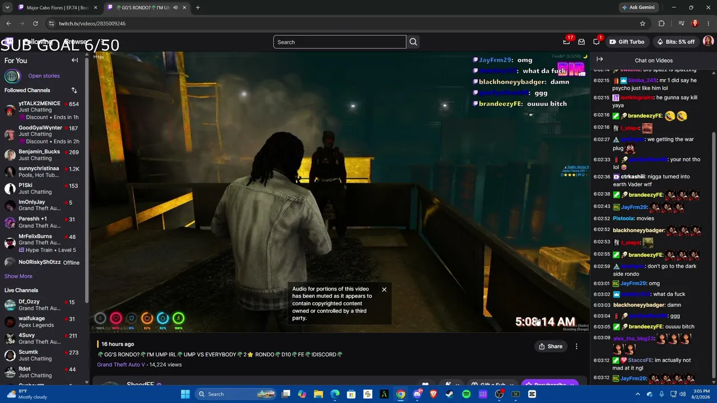Open the Twitch search magnifier button

[413, 42]
